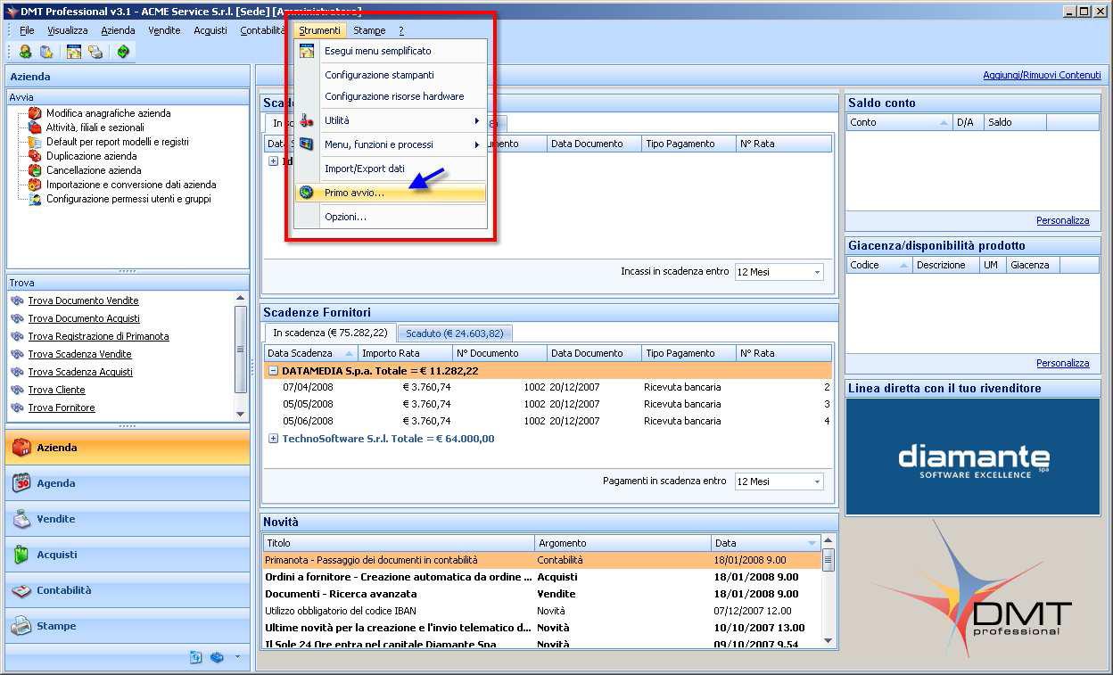Open Menu, funzioni e processi submenu
The image size is (1113, 675).
[392, 144]
